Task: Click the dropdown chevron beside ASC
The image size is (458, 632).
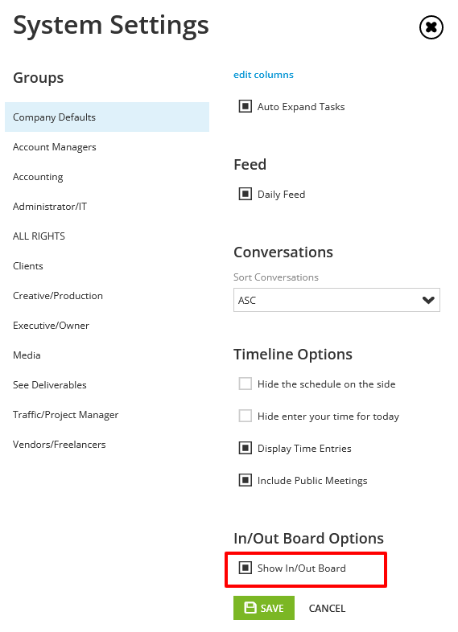Action: [428, 300]
